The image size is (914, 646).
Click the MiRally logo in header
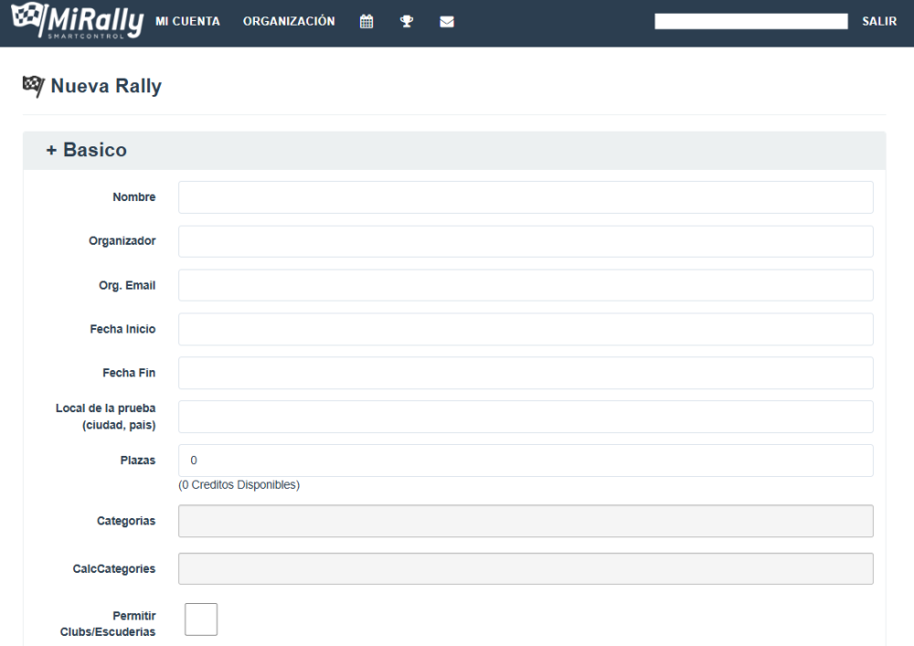(76, 22)
